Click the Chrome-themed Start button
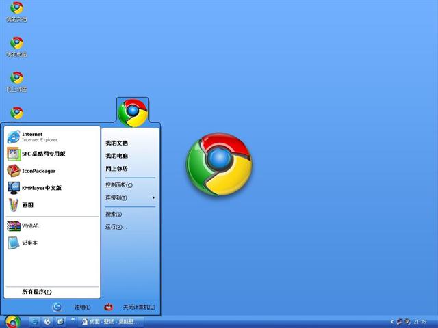 13,322
